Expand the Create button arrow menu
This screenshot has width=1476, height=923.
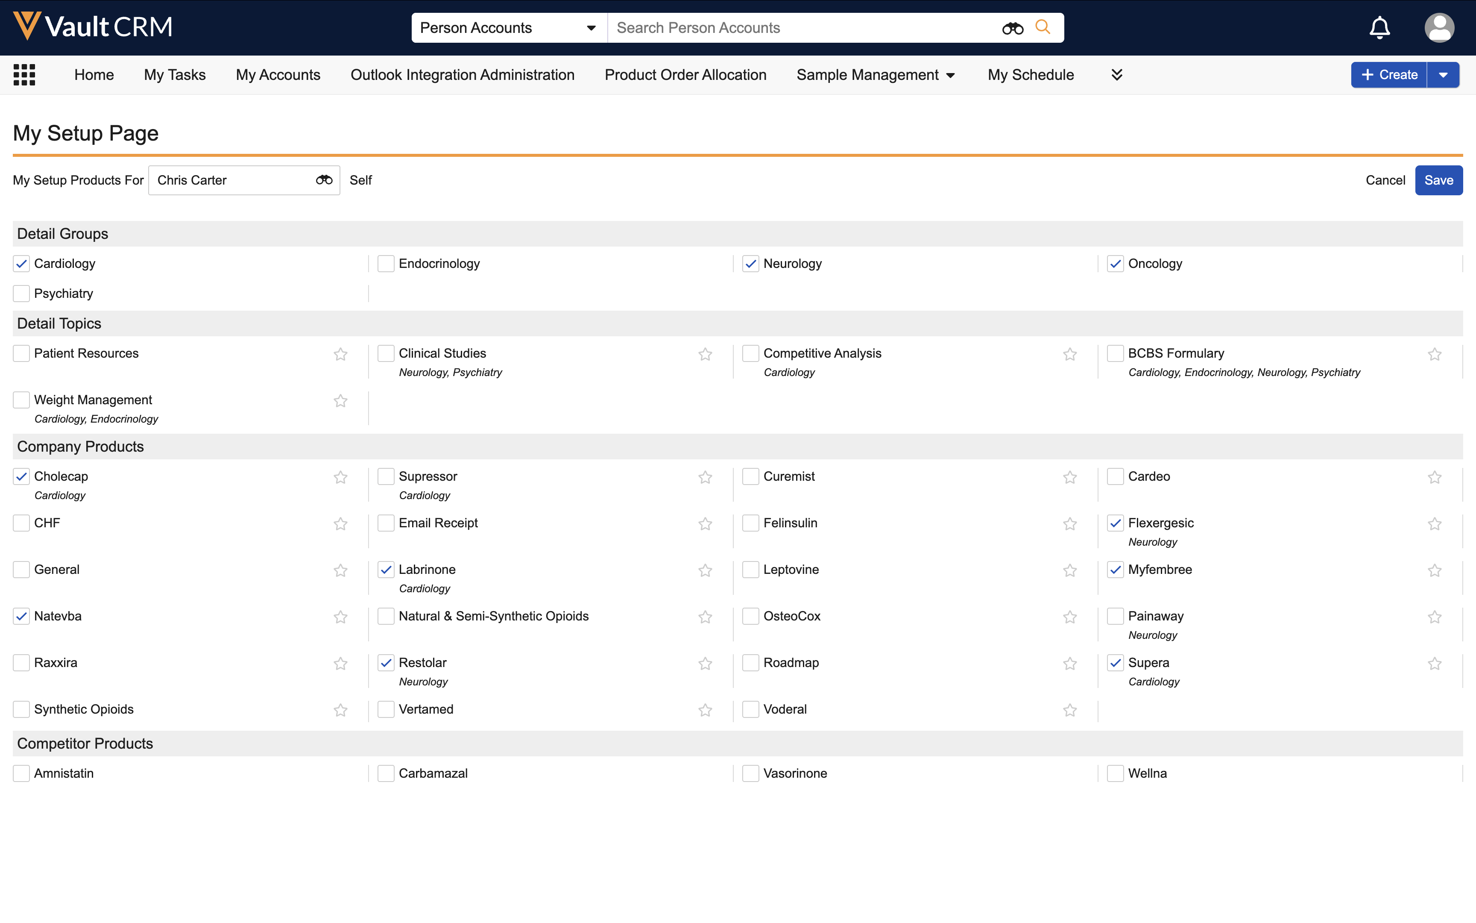[1443, 74]
